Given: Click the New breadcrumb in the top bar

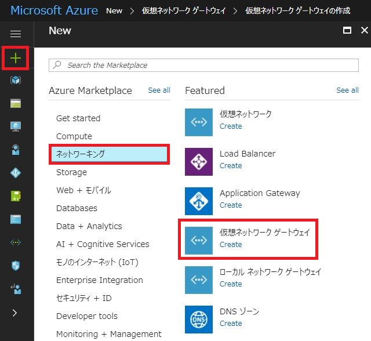Looking at the screenshot, I should click(x=114, y=10).
